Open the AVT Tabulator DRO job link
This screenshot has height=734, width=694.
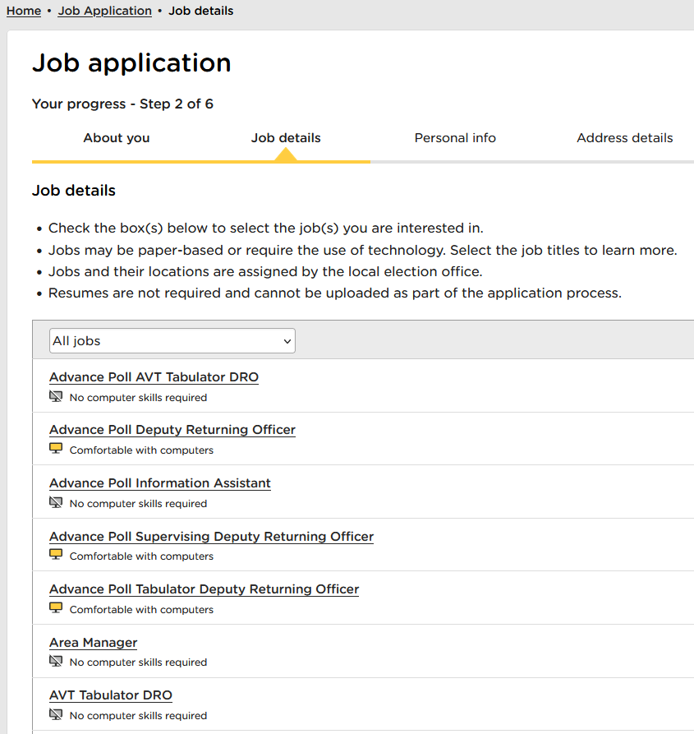[111, 695]
